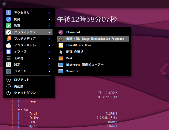The height and width of the screenshot is (130, 169).
Task: Expand the インターネット submenu arrow
Action: pos(49,45)
